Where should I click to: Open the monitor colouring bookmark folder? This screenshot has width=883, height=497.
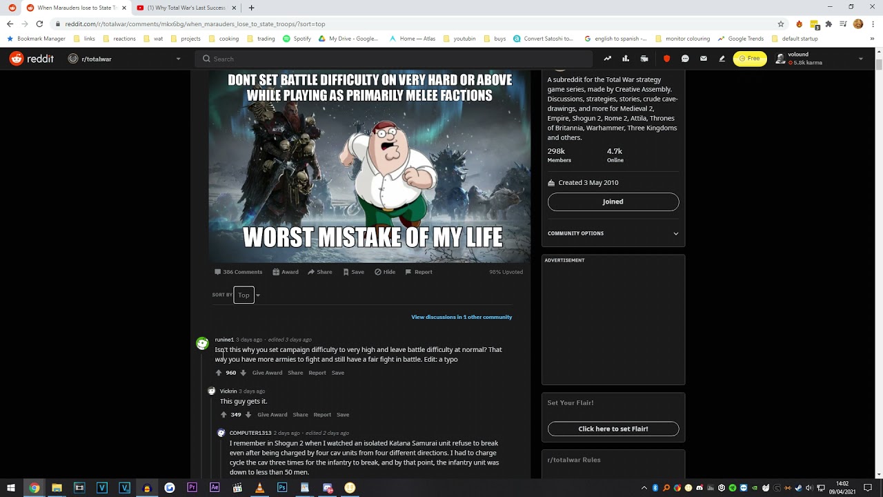[683, 39]
